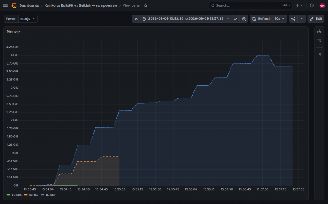Open the plus new-item menu
Screen dimensions: 328x204
click(x=299, y=5)
